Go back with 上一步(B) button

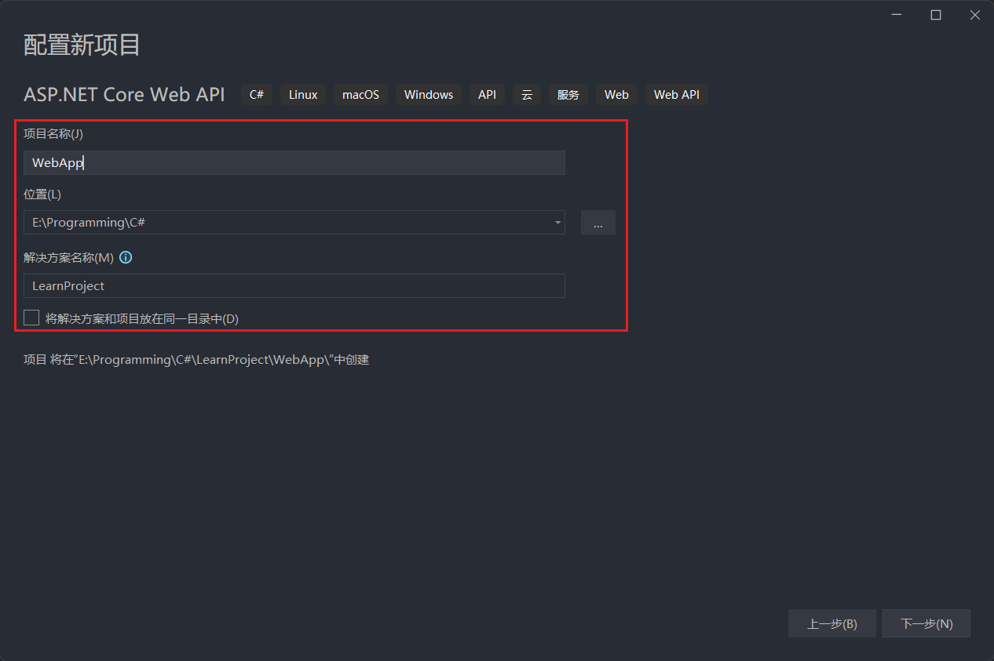click(831, 624)
